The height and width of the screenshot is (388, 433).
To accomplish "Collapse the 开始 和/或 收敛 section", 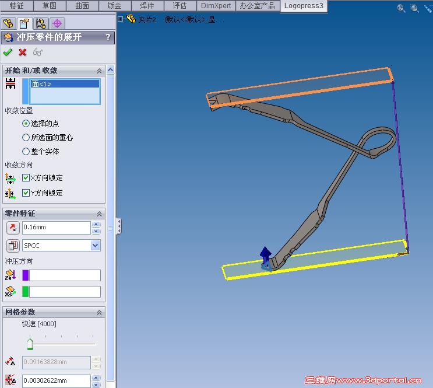I will click(100, 71).
